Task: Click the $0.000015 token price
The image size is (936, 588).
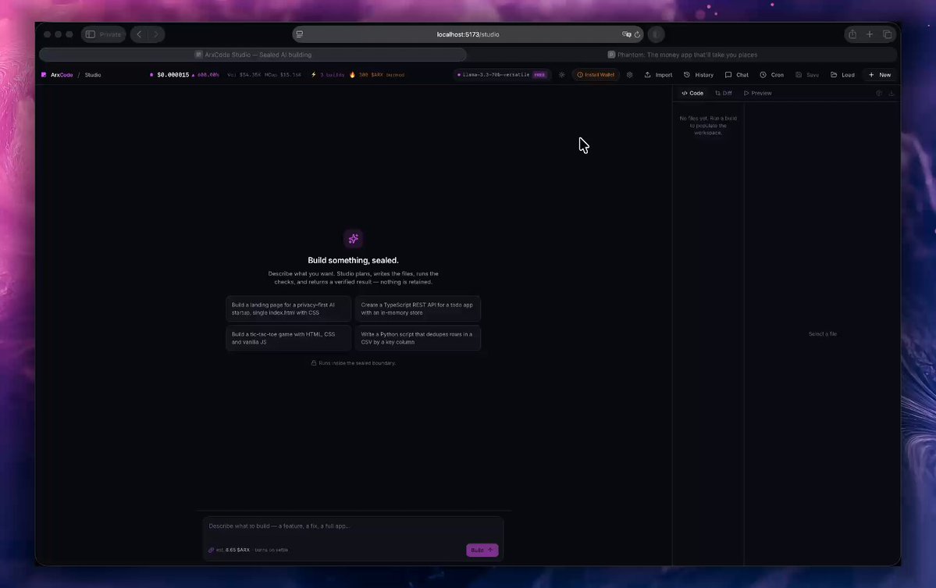Action: point(173,75)
